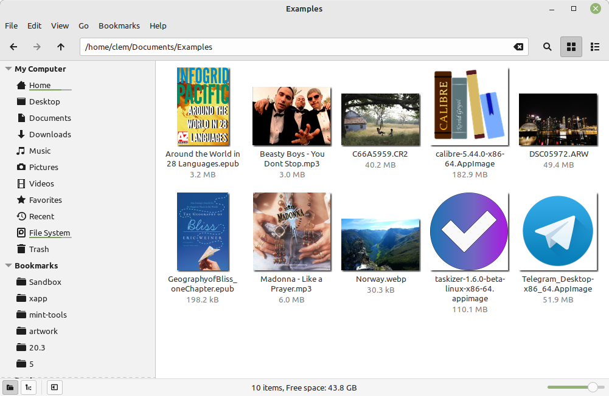Go up to the parent directory
This screenshot has width=609, height=396.
(61, 47)
